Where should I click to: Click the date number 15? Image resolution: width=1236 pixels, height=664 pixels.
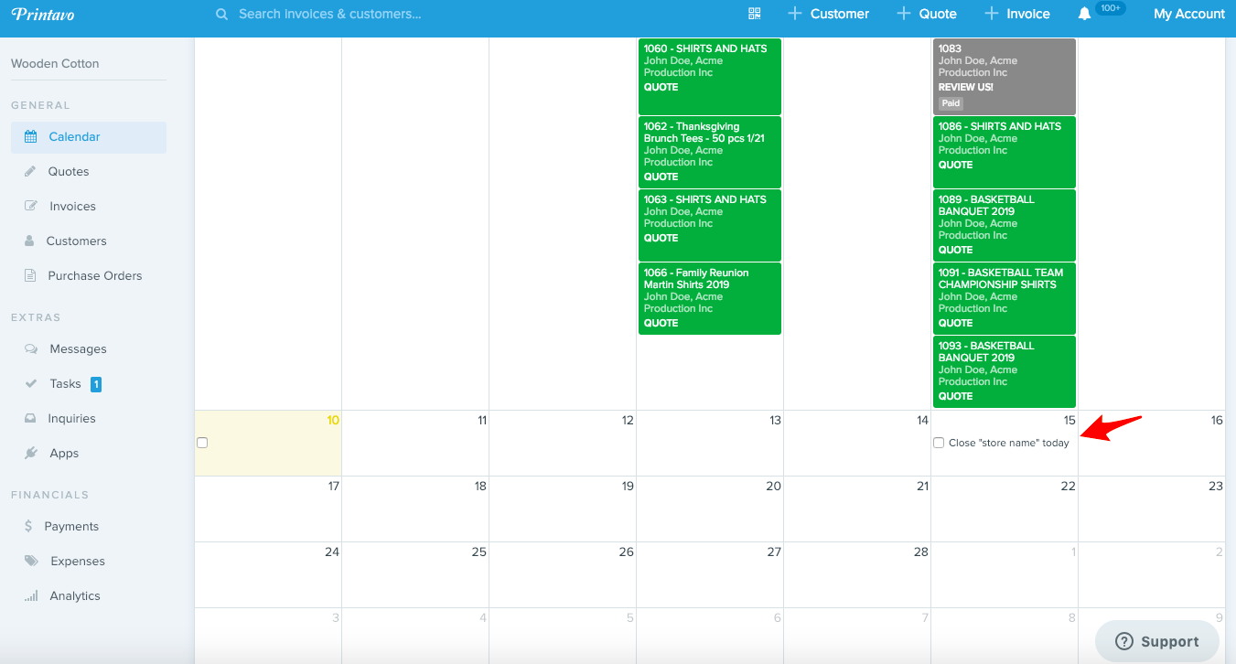click(x=1069, y=421)
